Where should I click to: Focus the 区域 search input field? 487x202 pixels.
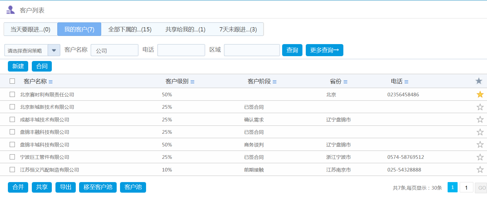coord(252,50)
